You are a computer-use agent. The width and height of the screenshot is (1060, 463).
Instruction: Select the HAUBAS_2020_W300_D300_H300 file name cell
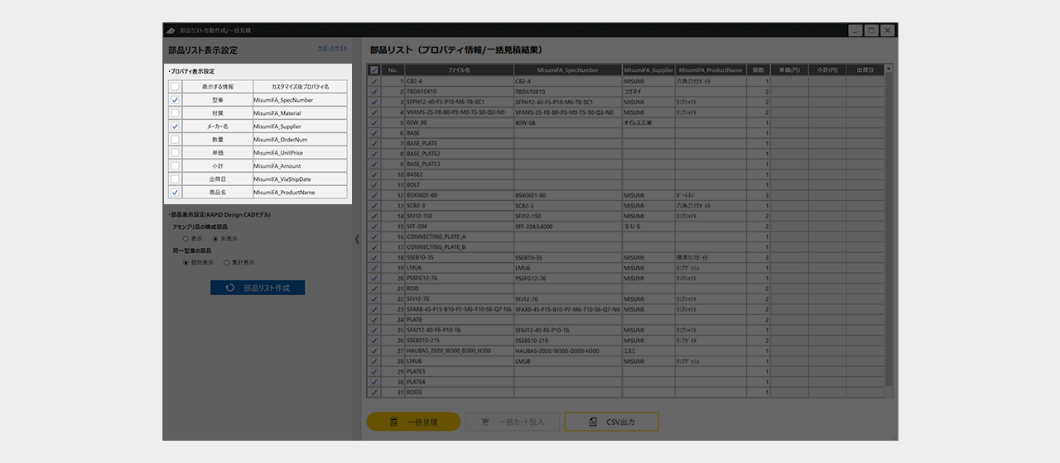[458, 351]
